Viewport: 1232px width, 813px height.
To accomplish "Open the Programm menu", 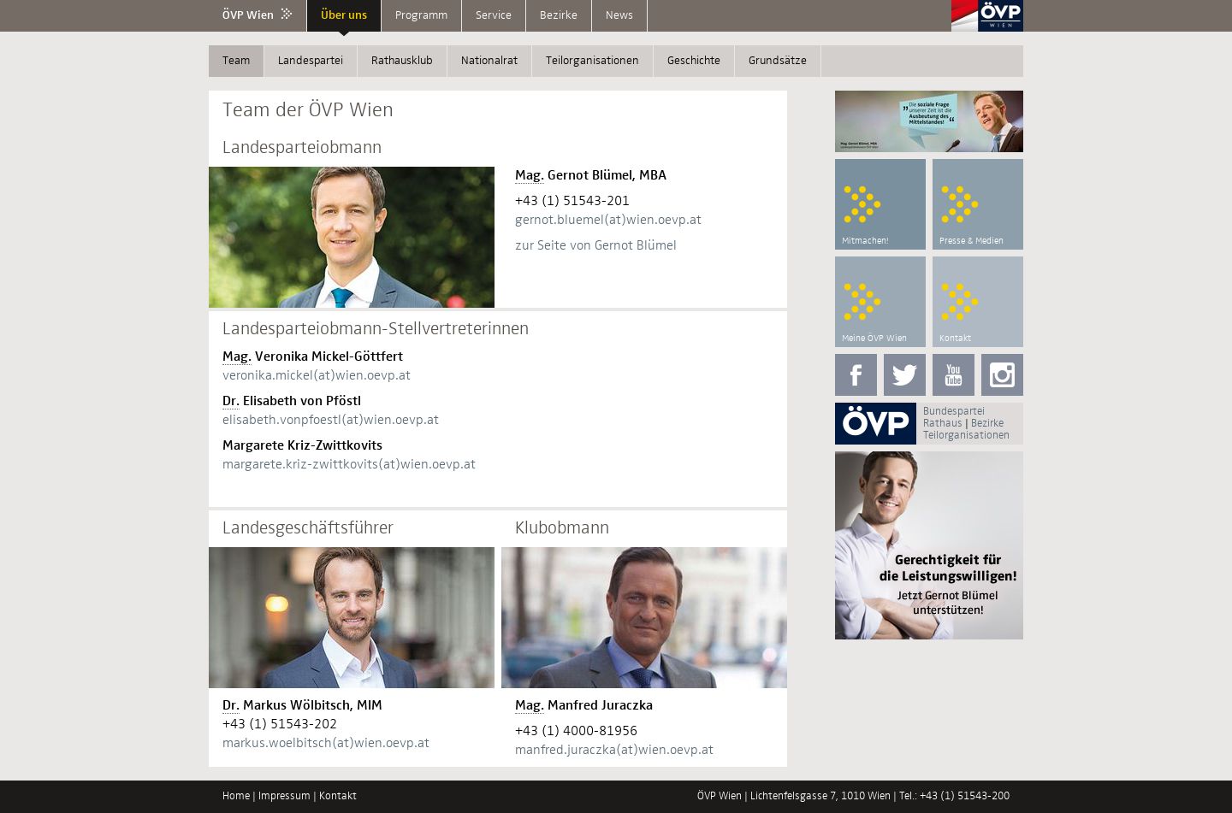I will click(x=421, y=15).
